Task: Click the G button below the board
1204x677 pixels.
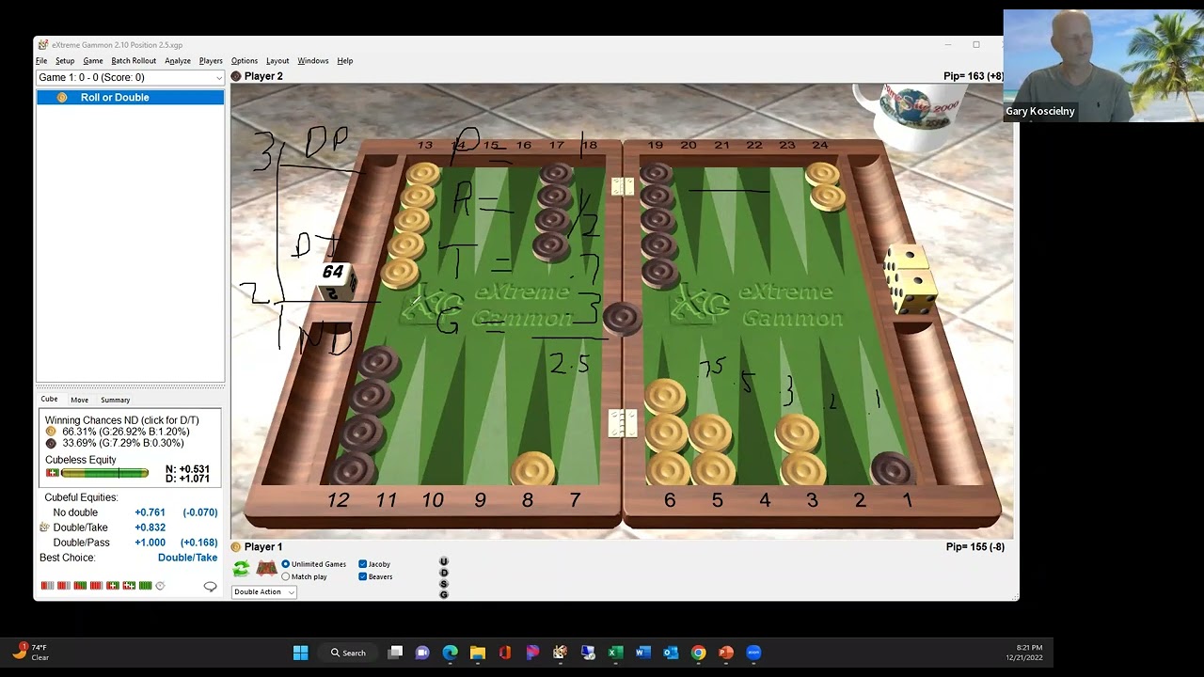Action: (444, 594)
